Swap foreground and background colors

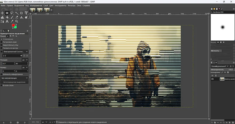(16, 25)
